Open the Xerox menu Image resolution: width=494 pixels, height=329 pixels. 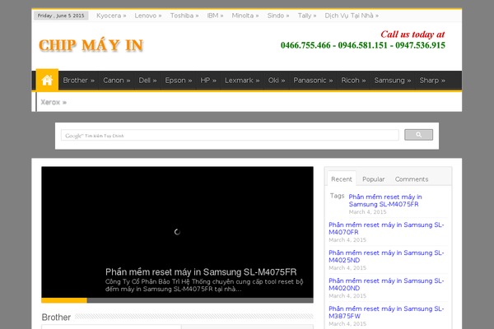tap(54, 102)
